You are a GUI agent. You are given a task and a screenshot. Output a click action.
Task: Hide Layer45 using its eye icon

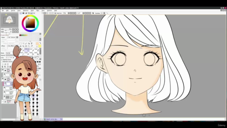pyautogui.click(x=4, y=96)
